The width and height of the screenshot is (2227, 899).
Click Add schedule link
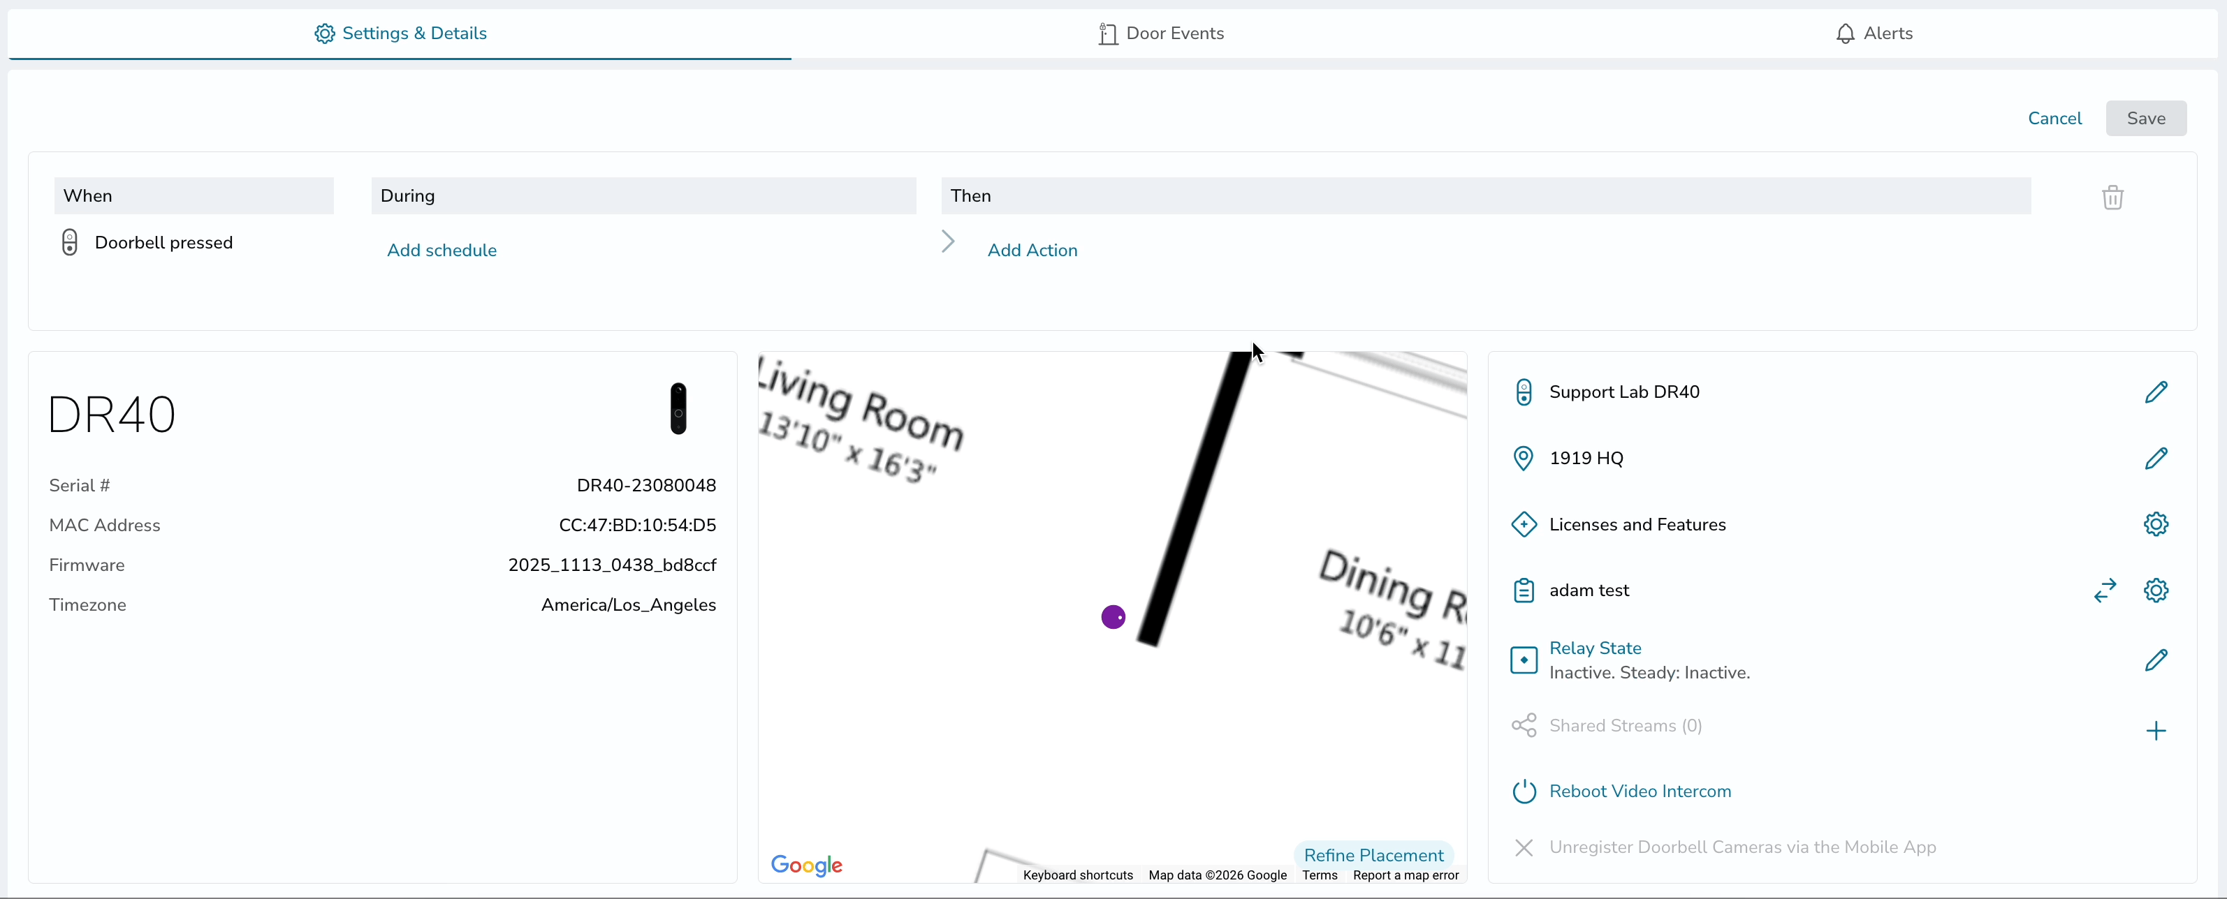[441, 251]
